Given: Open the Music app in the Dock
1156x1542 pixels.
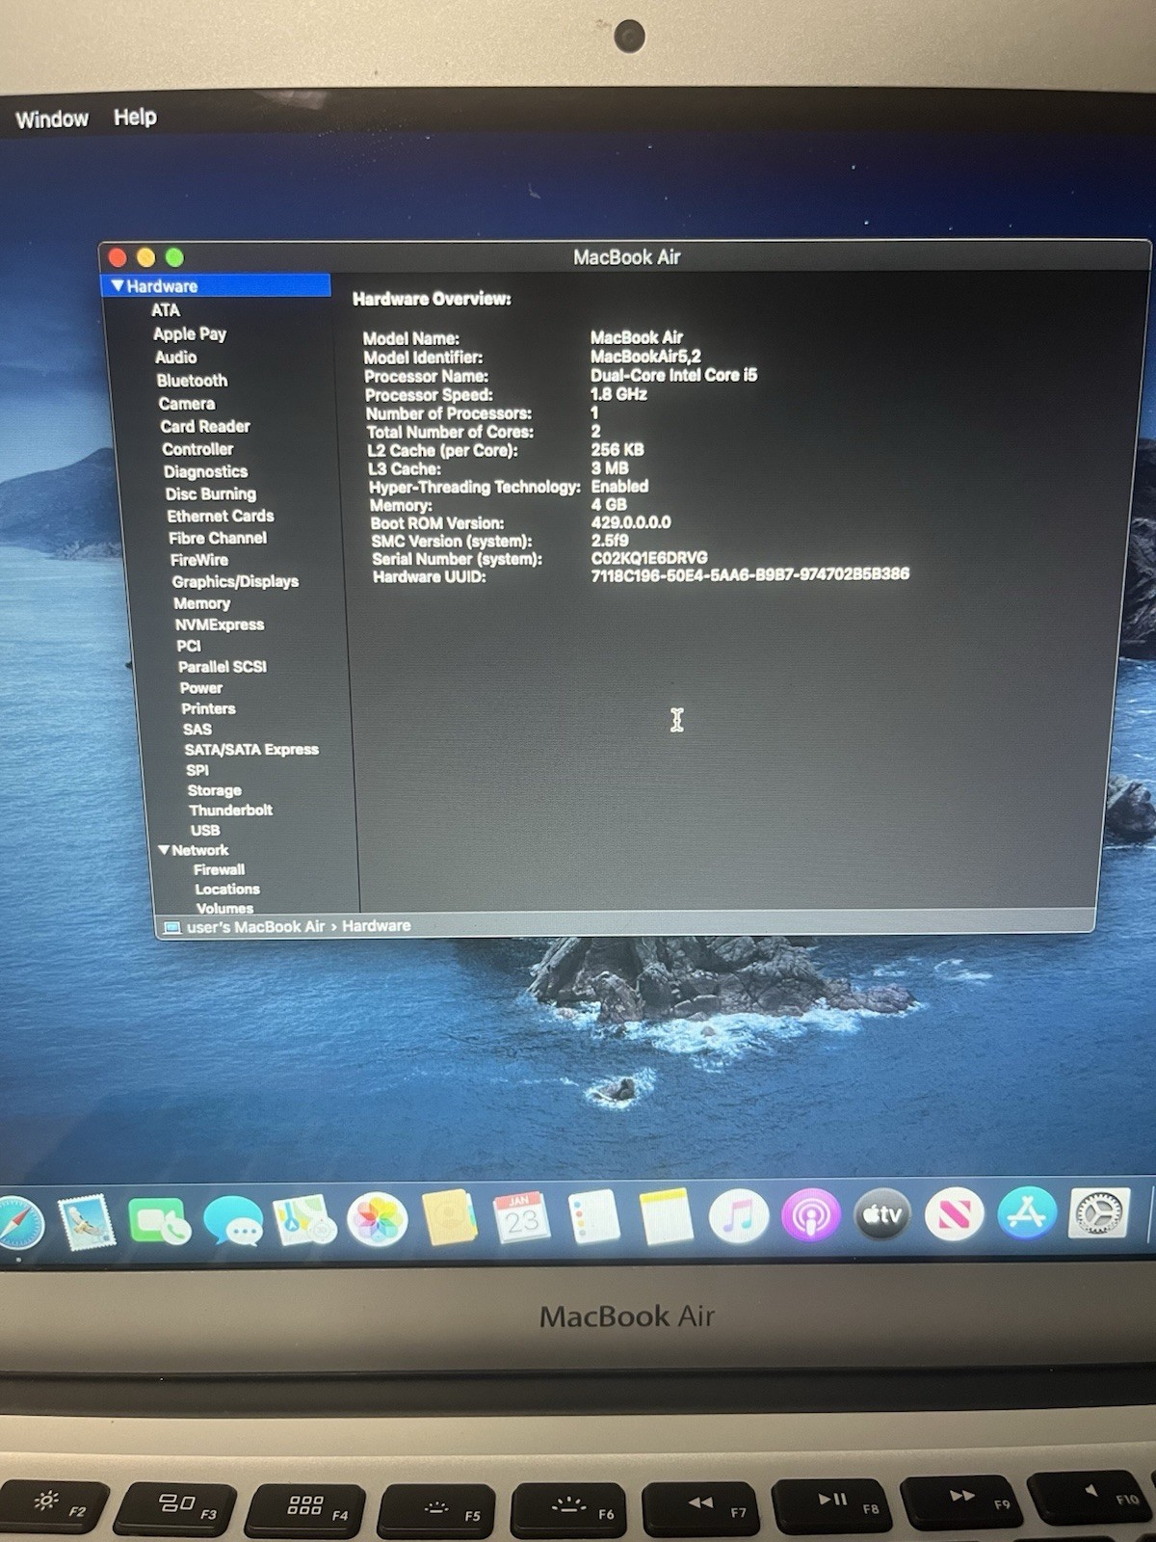Looking at the screenshot, I should (x=738, y=1216).
